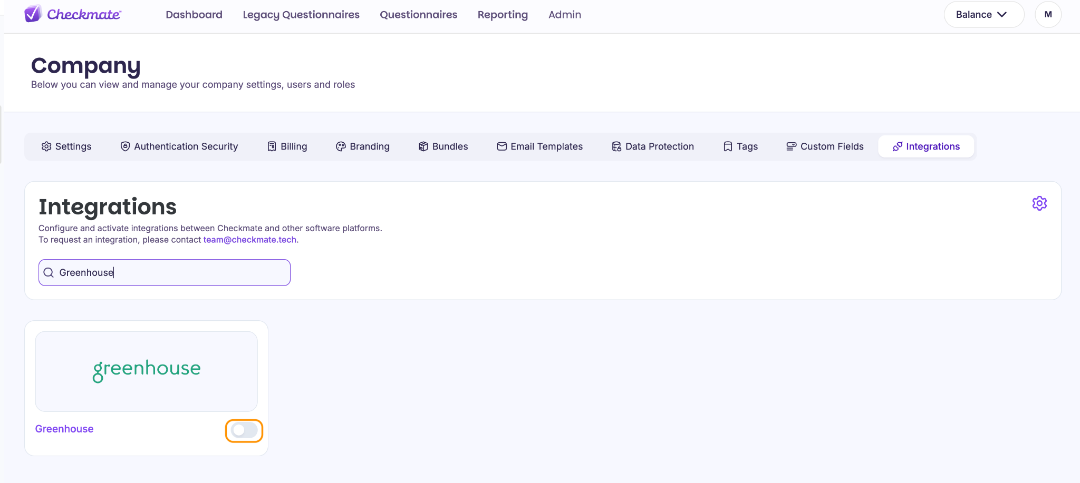The image size is (1080, 483).
Task: Open the Dashboard menu
Action: 194,15
